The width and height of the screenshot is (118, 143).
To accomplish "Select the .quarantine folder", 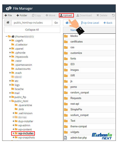I will [23, 105].
